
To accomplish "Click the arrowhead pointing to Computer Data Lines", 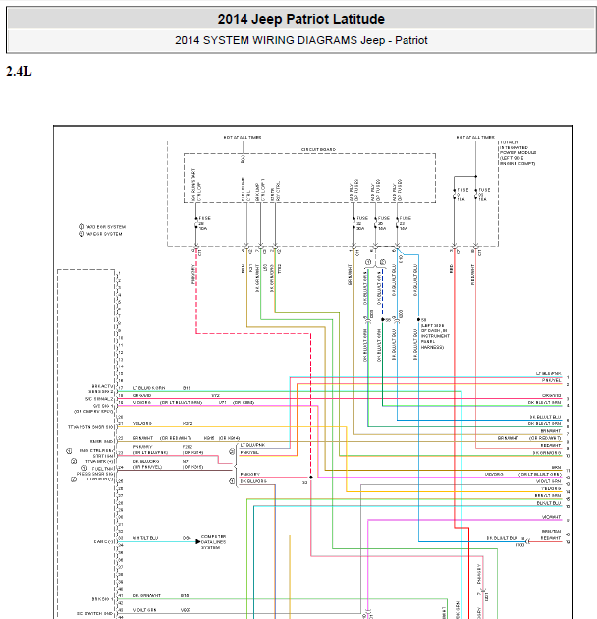I will pyautogui.click(x=198, y=542).
